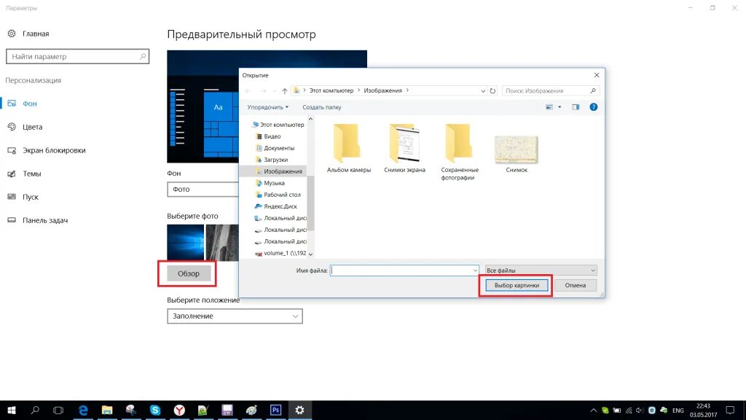Change view mode icon in Открытие dialog
The image size is (746, 420).
pyautogui.click(x=549, y=107)
